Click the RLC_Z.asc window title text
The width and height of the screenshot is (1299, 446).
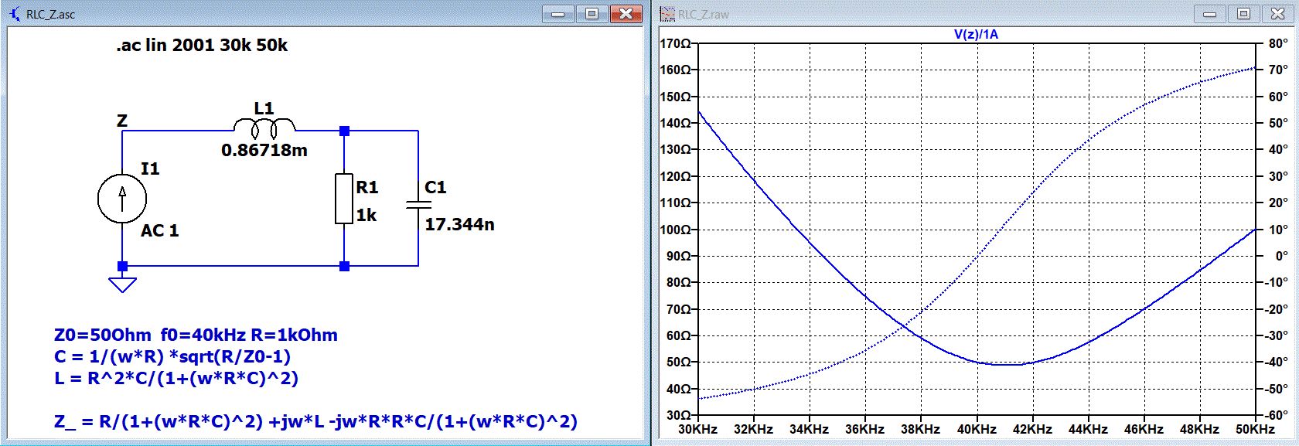coord(50,15)
